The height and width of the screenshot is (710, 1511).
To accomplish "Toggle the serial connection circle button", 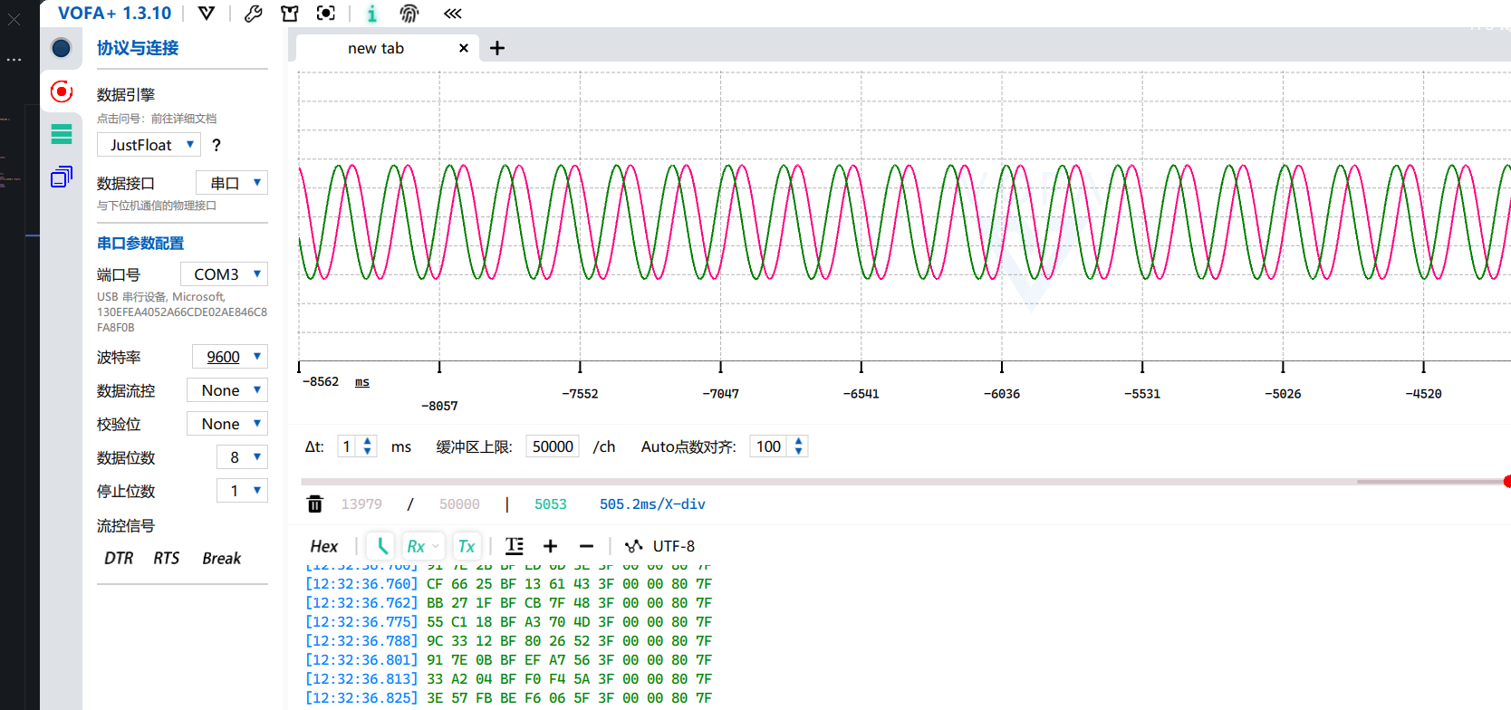I will pyautogui.click(x=62, y=48).
